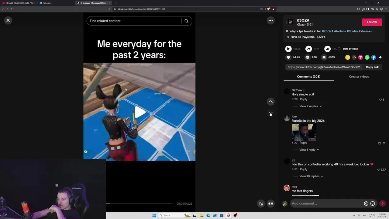The image size is (389, 219).
Task: Play the paused video
Action: click(139, 112)
